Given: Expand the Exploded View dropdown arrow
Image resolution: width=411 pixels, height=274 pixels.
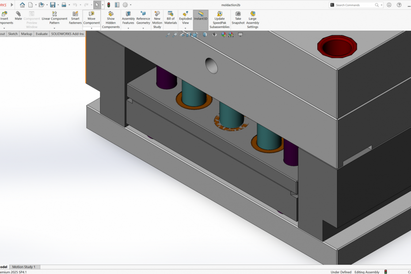Looking at the screenshot, I should (x=185, y=28).
